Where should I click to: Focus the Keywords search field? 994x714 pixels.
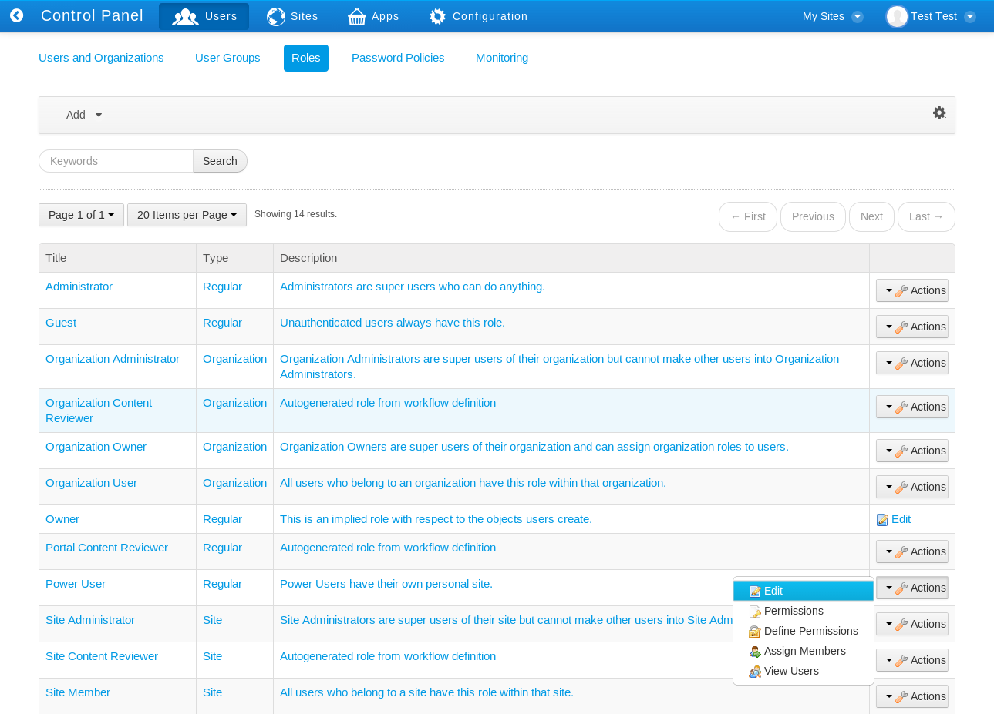click(x=116, y=161)
